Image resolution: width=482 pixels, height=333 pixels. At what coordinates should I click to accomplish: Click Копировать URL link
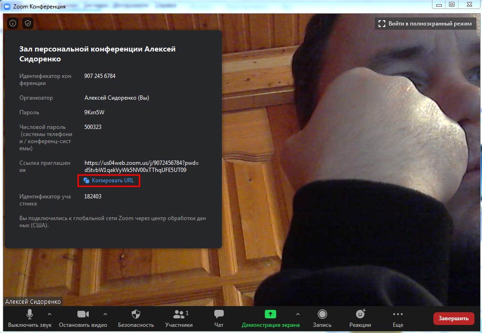[x=112, y=180]
